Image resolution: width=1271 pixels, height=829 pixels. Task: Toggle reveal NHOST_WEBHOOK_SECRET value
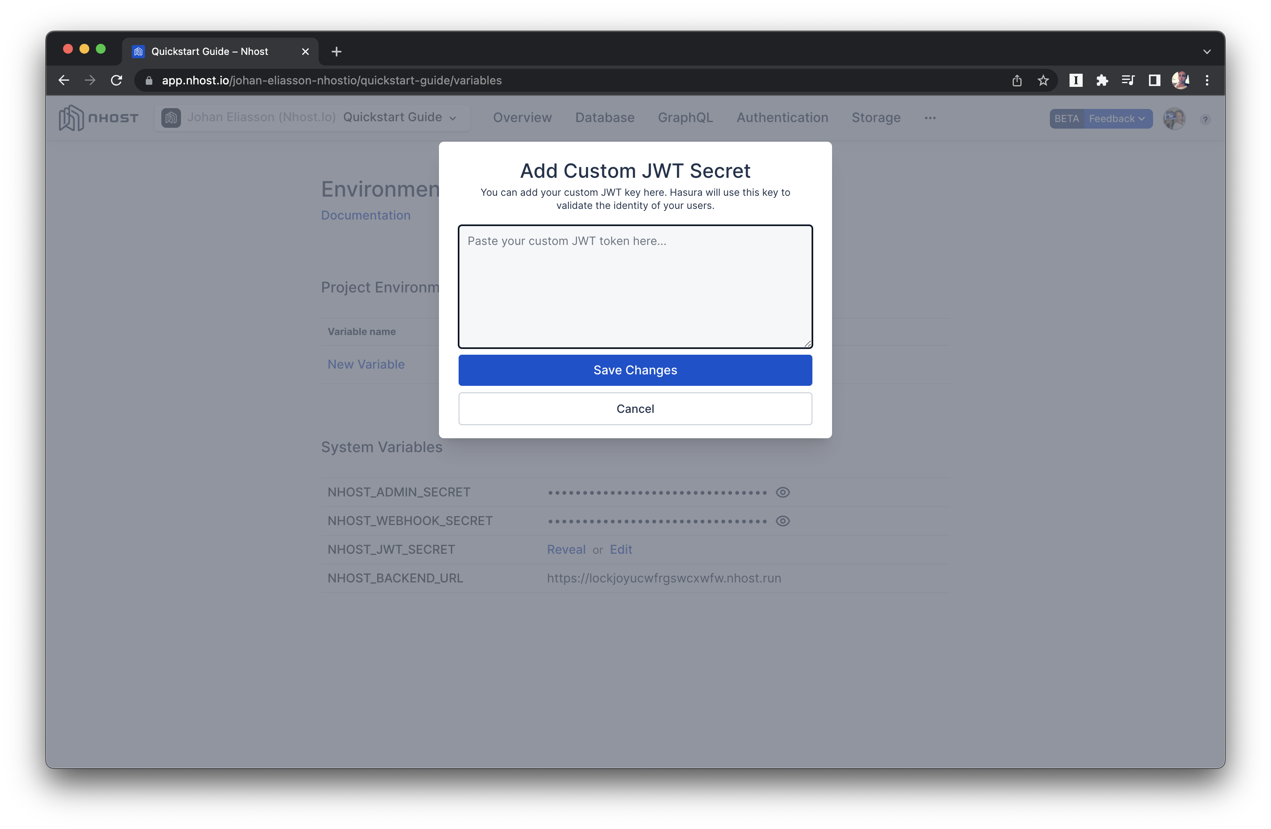[x=783, y=521]
